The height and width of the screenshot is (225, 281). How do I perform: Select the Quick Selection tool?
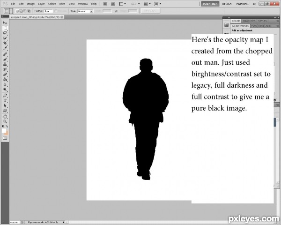coord(5,38)
